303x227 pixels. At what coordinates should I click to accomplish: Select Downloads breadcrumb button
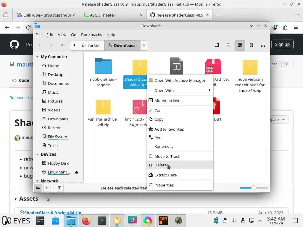[x=122, y=45]
